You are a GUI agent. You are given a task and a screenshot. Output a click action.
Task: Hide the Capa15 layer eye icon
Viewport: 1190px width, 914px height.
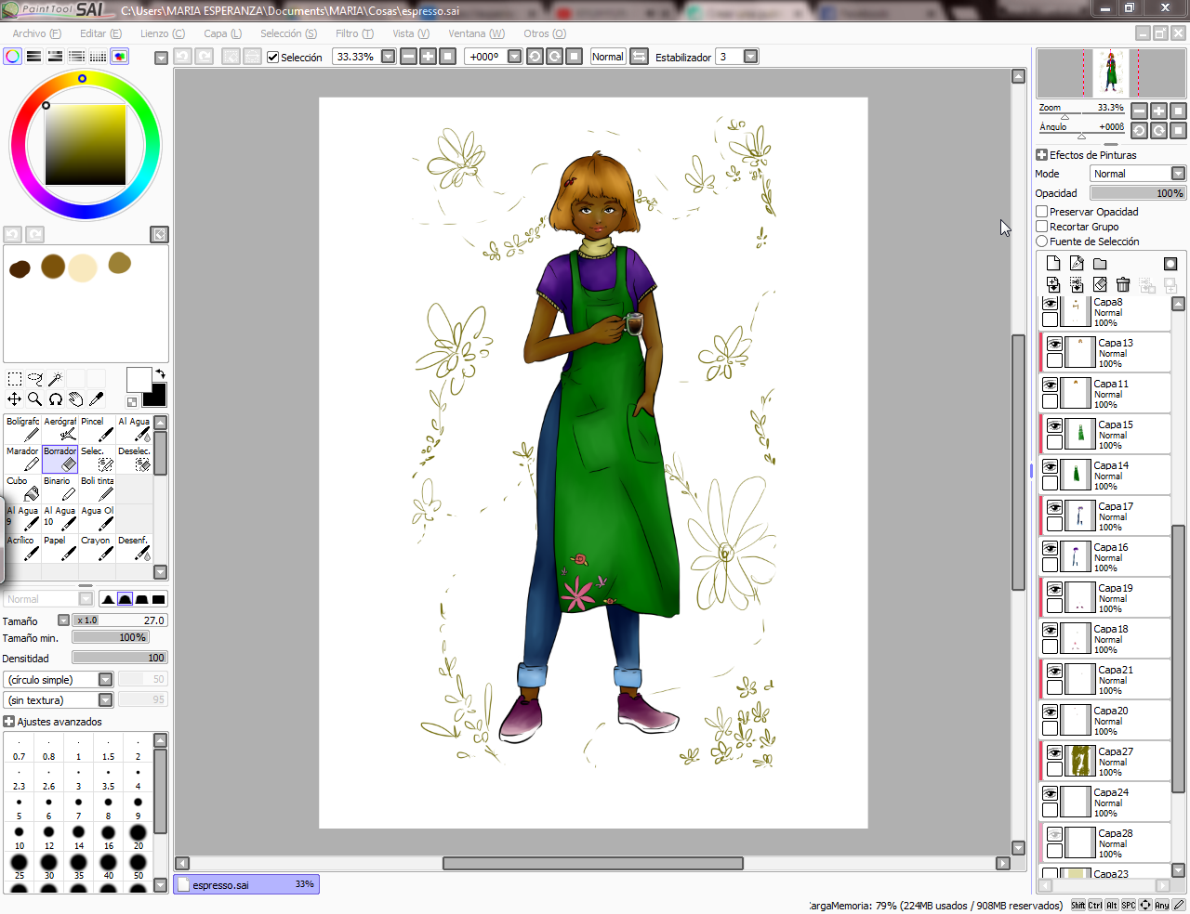(1054, 425)
